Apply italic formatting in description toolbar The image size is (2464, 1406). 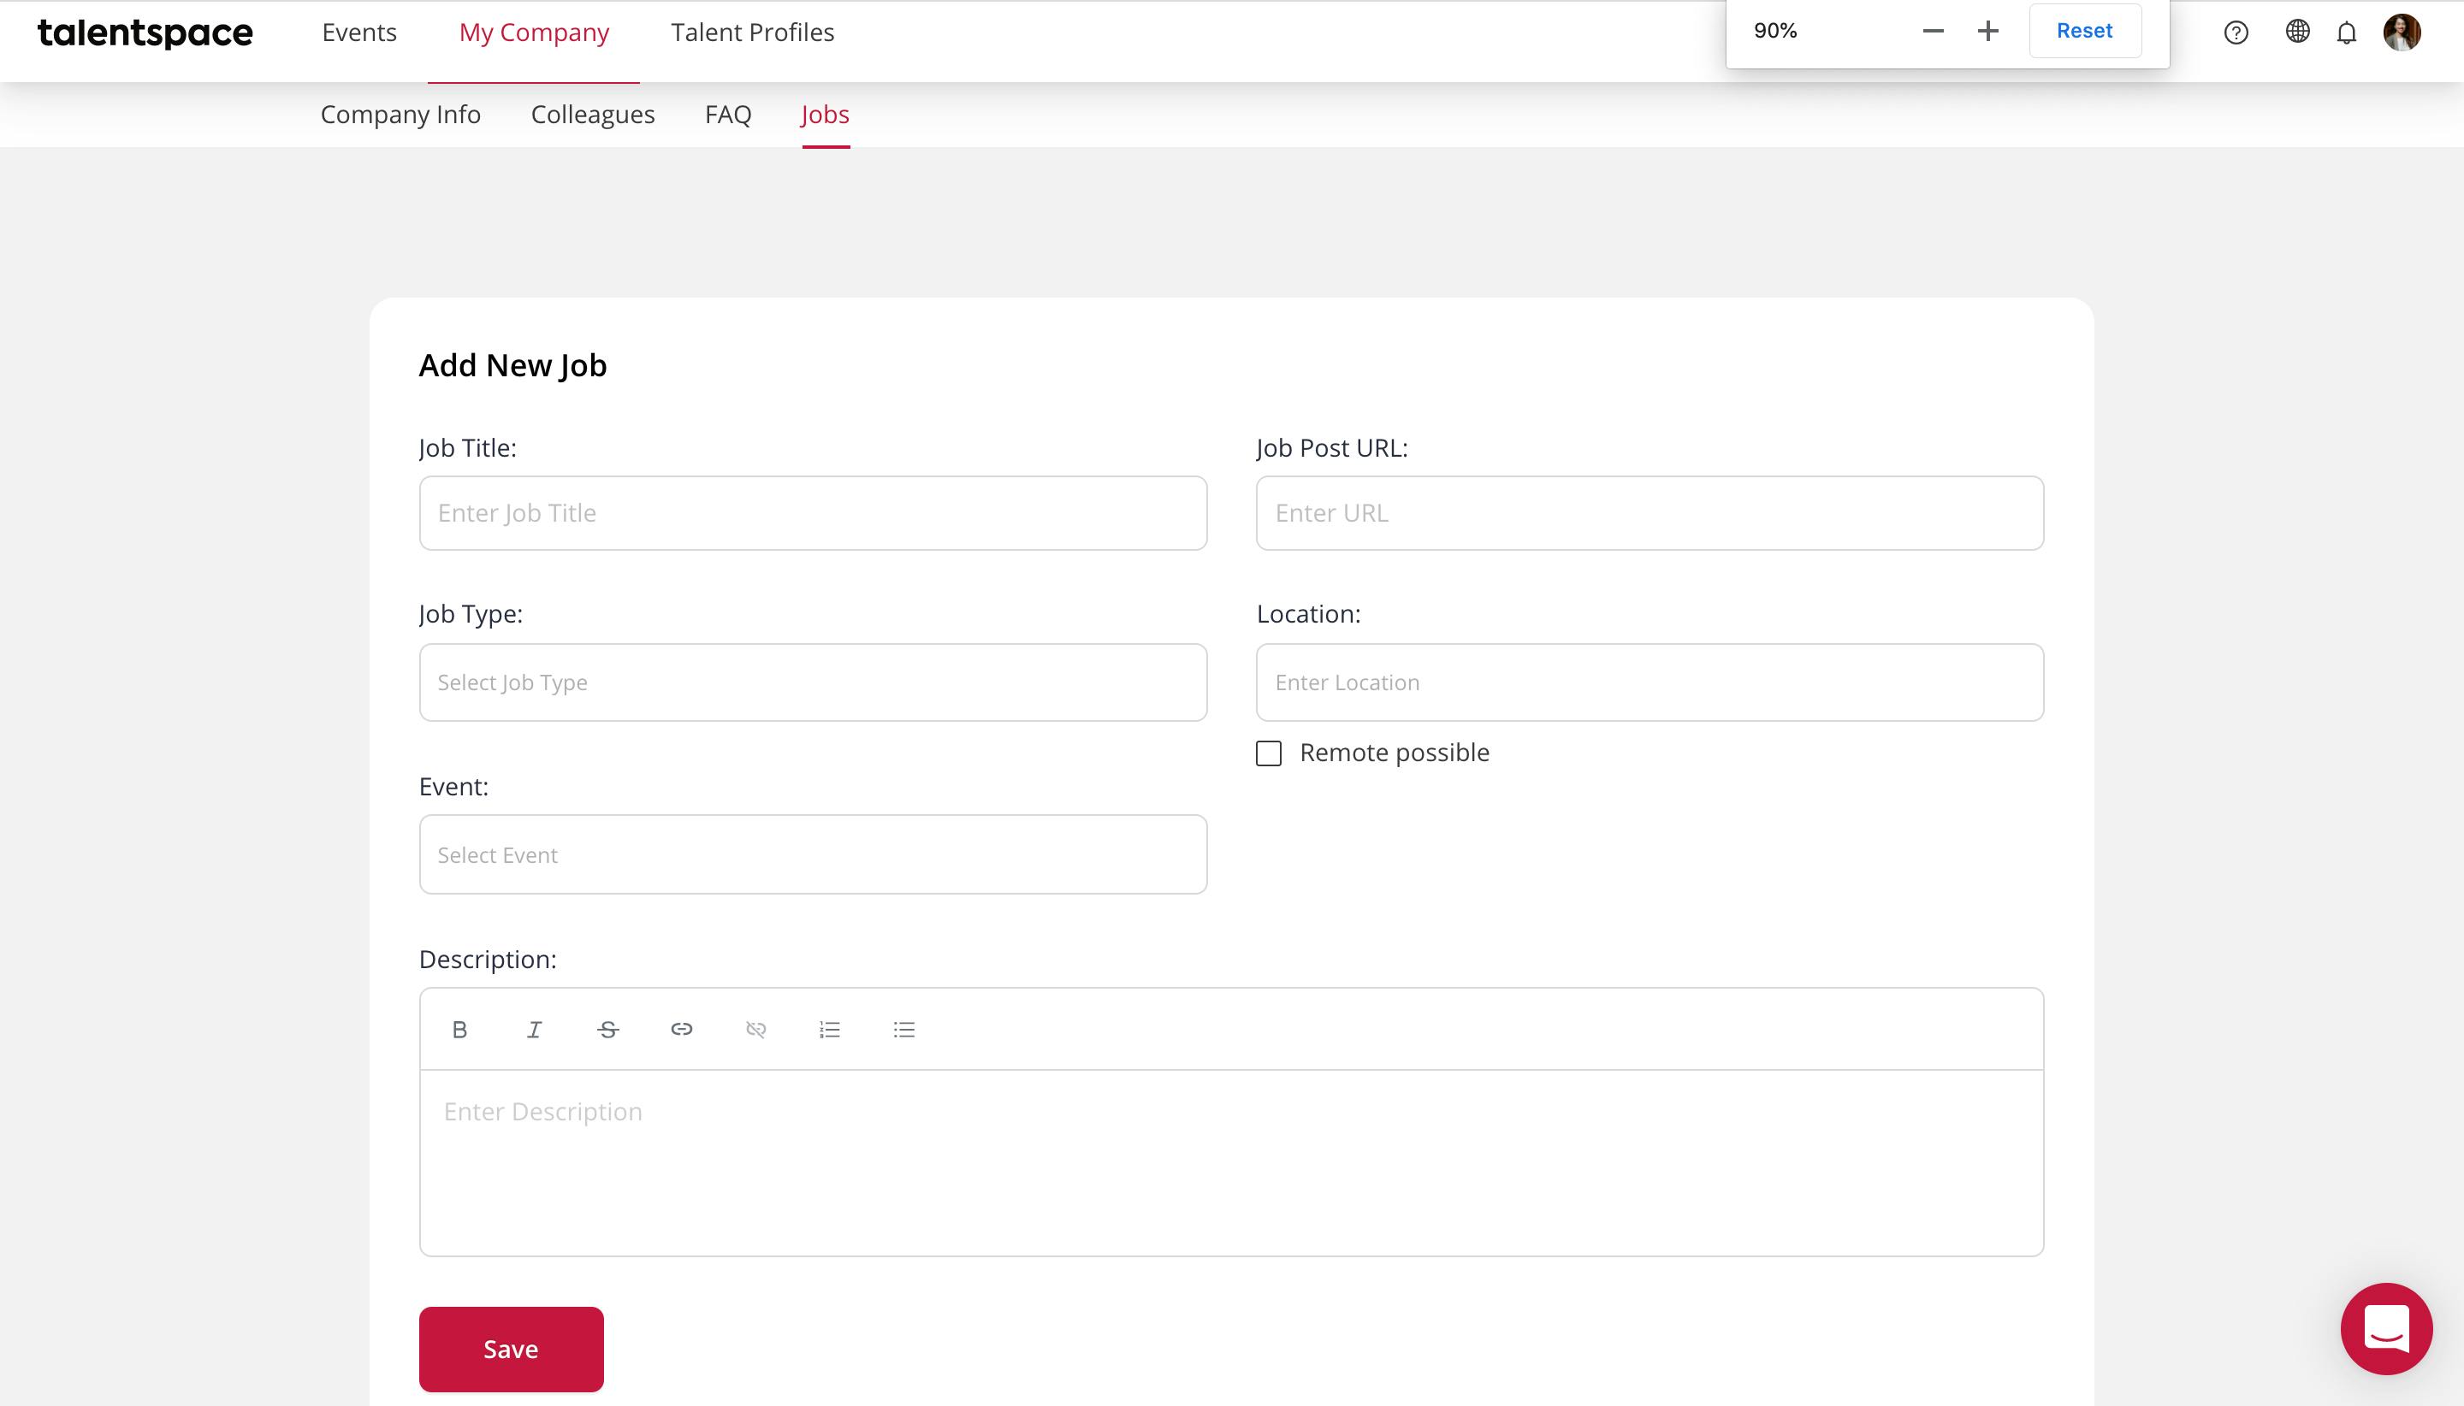(x=534, y=1030)
